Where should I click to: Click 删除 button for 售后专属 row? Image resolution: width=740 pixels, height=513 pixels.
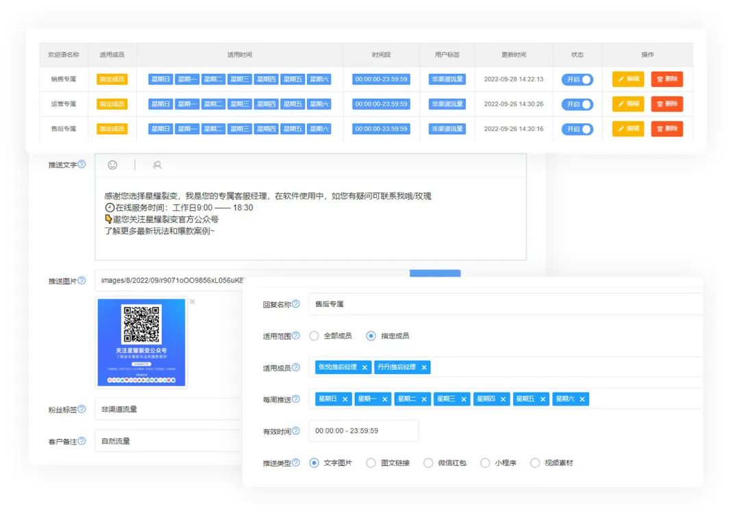click(666, 129)
